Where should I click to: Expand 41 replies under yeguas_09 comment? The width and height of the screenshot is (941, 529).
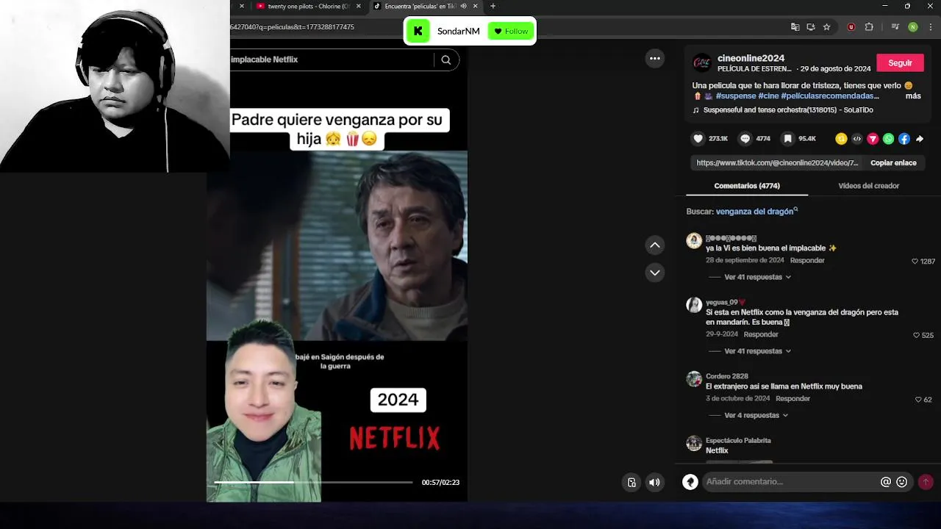click(x=757, y=351)
